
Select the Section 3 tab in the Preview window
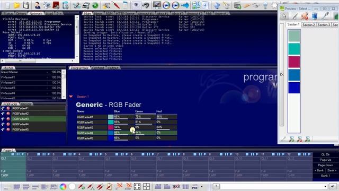[x=324, y=25]
